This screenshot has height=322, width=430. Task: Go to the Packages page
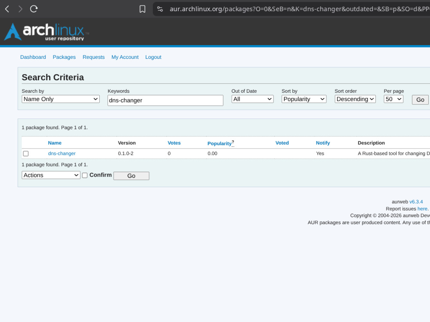click(64, 57)
